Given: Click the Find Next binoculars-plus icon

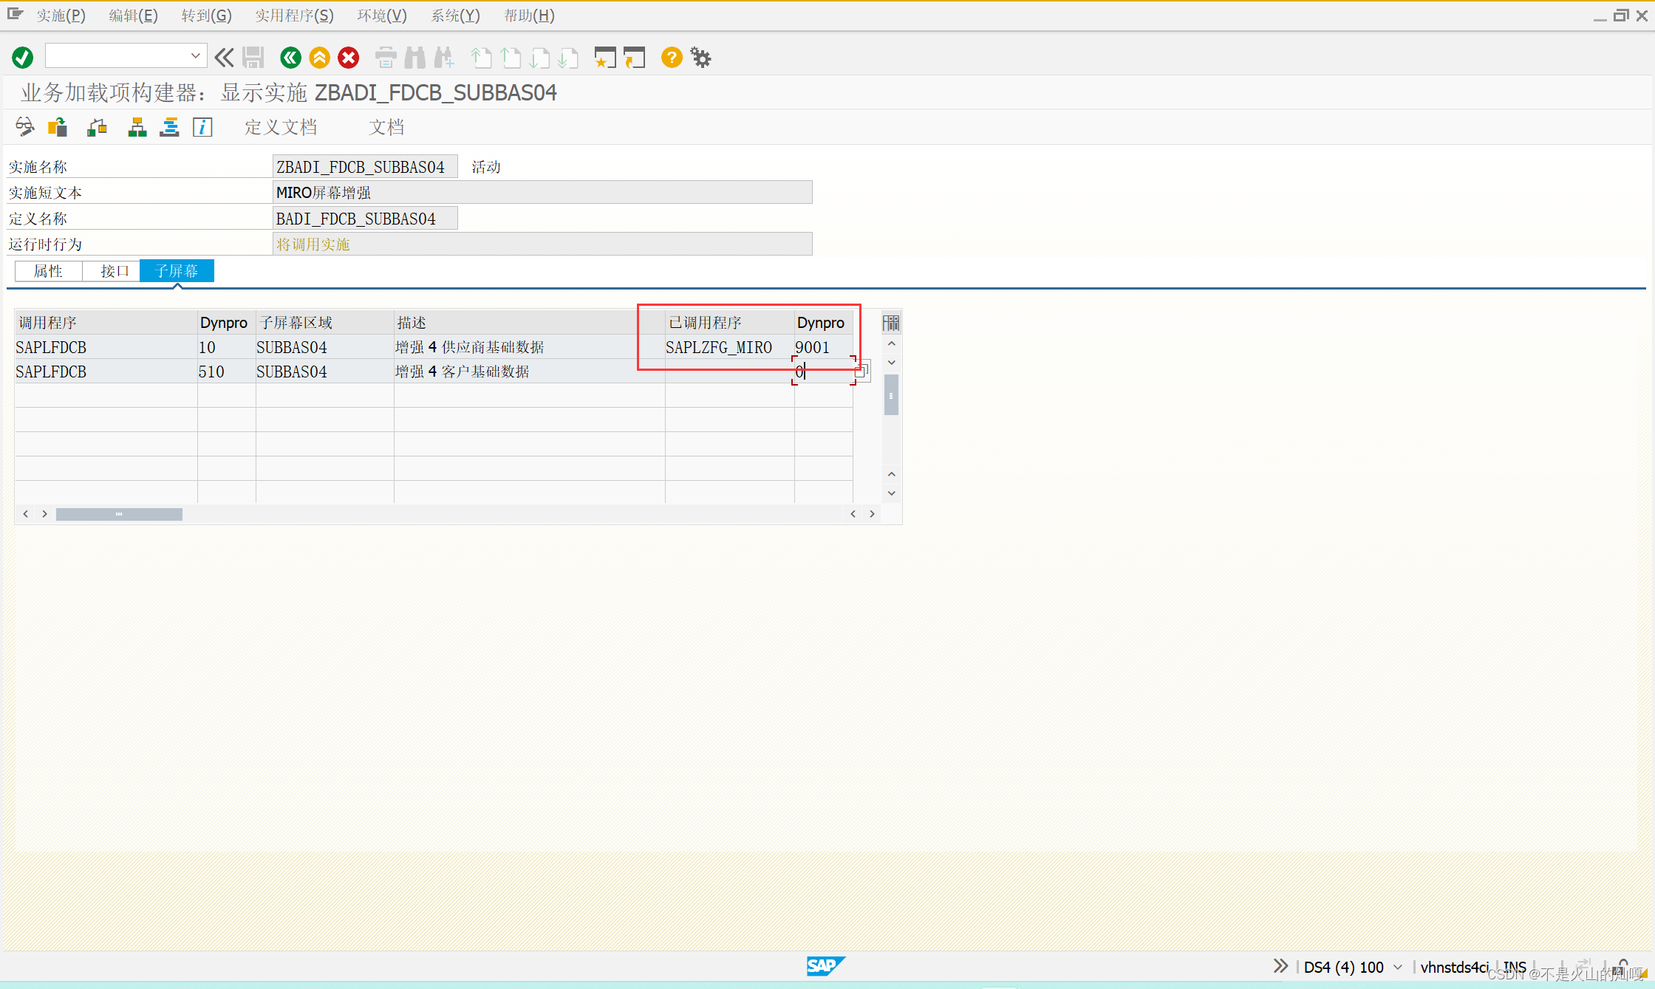Looking at the screenshot, I should coord(444,58).
